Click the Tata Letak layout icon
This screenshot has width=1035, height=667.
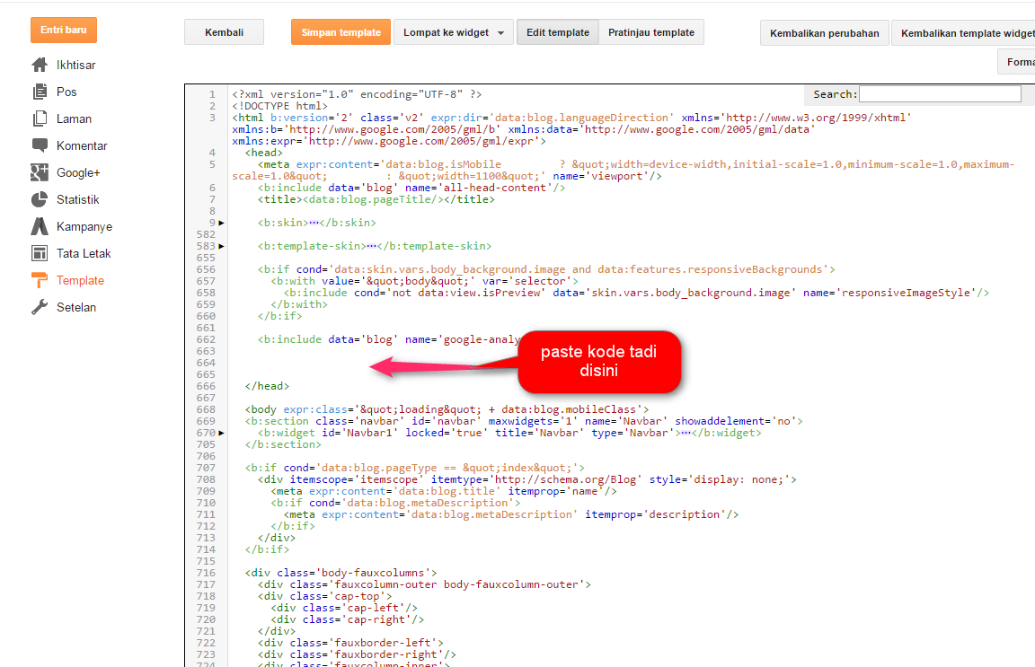40,253
